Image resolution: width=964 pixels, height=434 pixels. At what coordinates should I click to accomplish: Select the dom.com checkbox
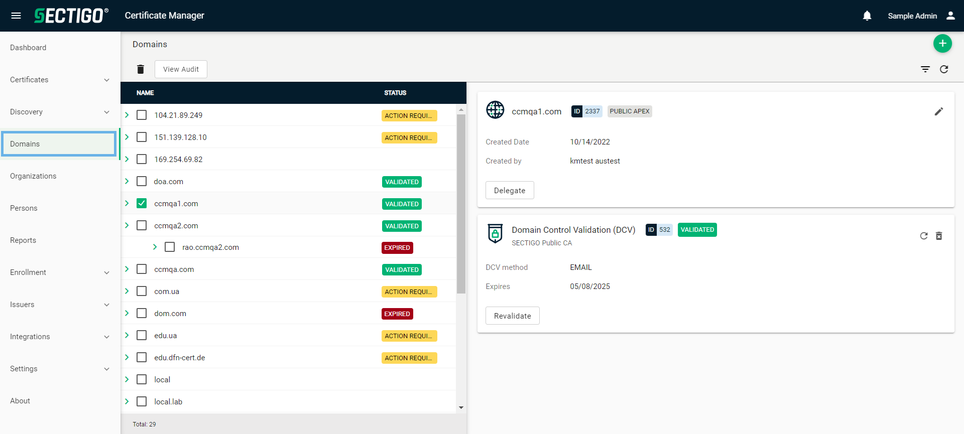click(142, 314)
